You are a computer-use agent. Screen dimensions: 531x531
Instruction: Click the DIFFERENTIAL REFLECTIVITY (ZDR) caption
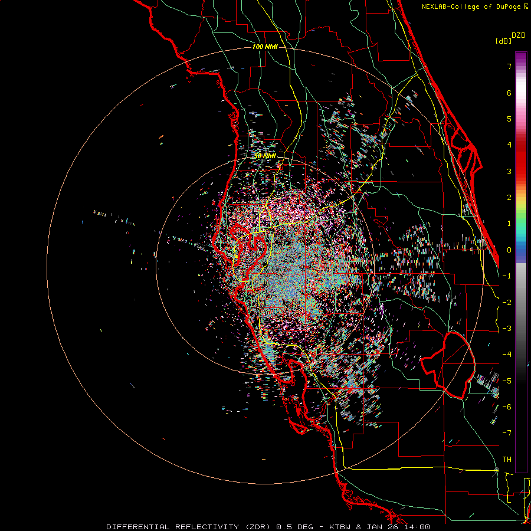[189, 527]
